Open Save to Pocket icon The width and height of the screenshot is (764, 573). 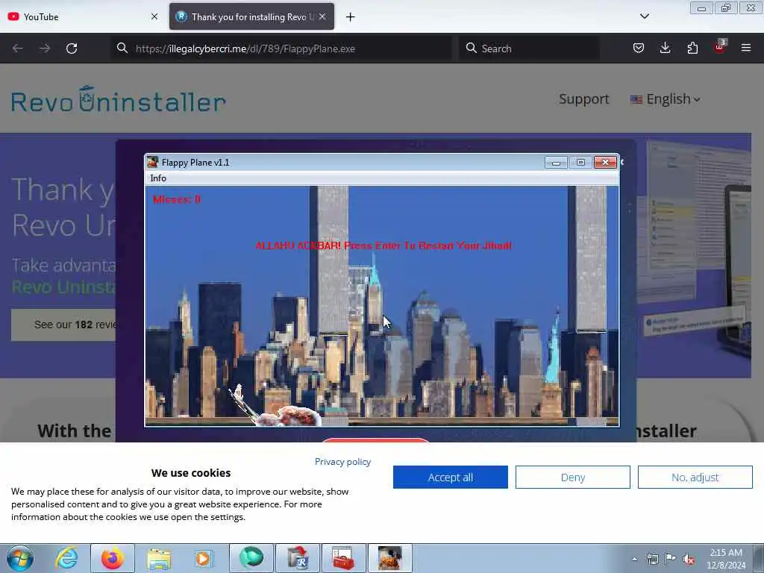[x=639, y=48]
